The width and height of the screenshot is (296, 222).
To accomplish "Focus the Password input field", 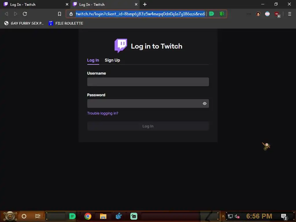I will click(148, 103).
